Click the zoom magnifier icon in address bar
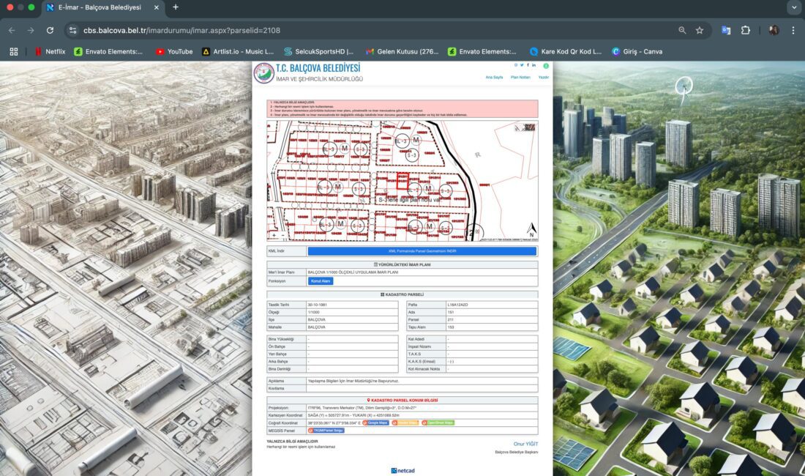This screenshot has height=476, width=805. click(x=682, y=30)
